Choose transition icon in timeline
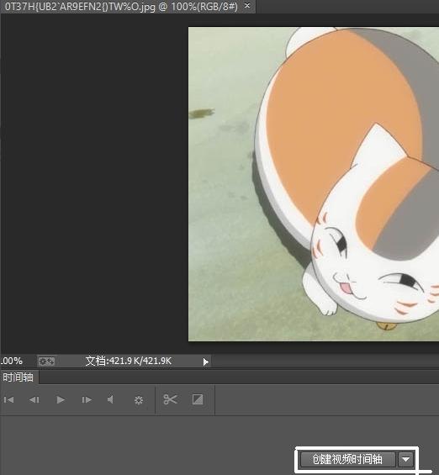 (198, 399)
